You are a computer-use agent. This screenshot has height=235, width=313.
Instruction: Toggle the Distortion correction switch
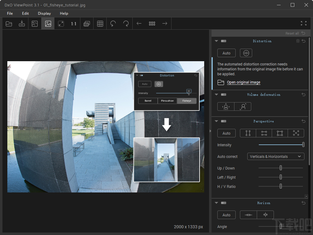coord(223,41)
